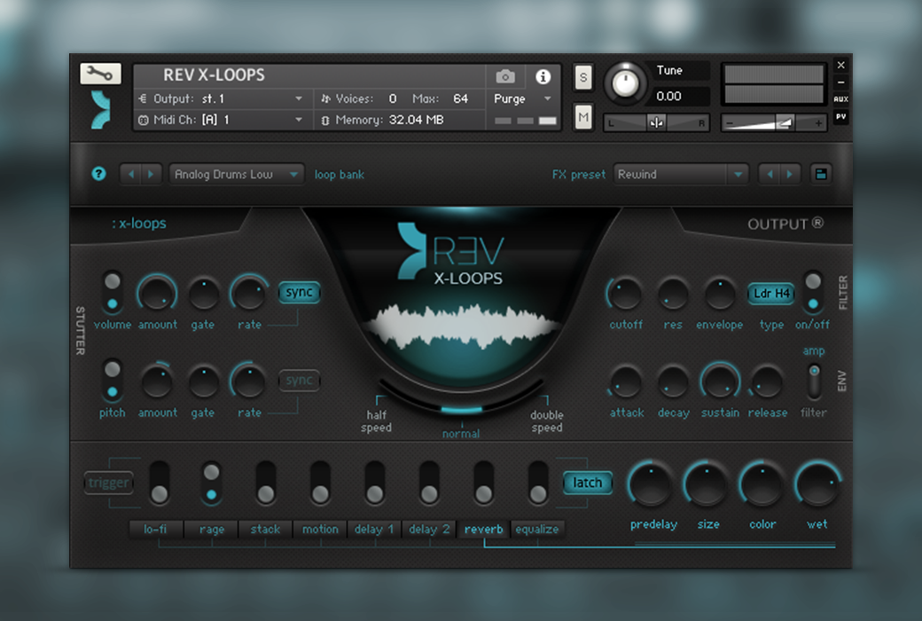Open the rage effect tab
The width and height of the screenshot is (922, 621).
click(x=211, y=529)
